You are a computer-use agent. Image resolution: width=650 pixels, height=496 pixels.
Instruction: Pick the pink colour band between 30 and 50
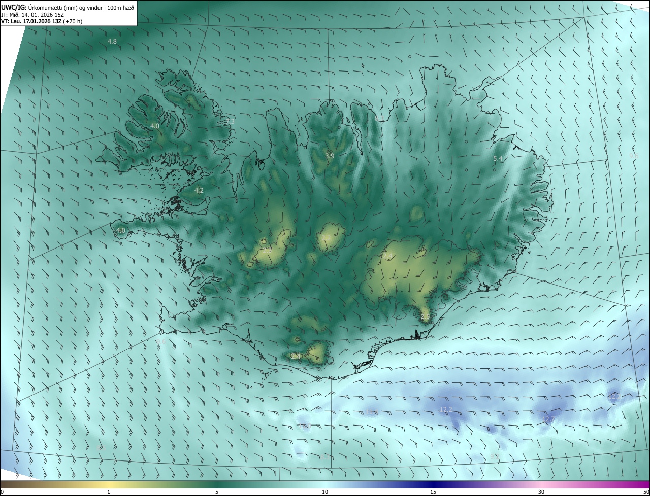pos(595,484)
